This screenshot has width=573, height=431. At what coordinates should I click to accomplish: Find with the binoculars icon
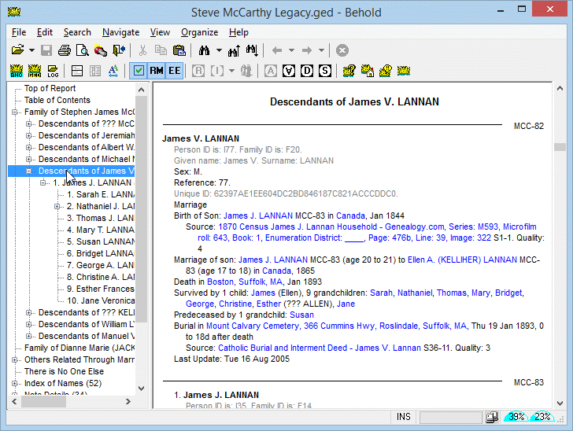tap(204, 50)
